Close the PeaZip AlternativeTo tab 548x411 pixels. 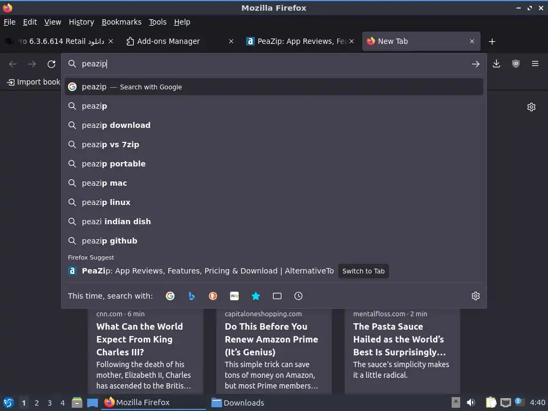(352, 41)
